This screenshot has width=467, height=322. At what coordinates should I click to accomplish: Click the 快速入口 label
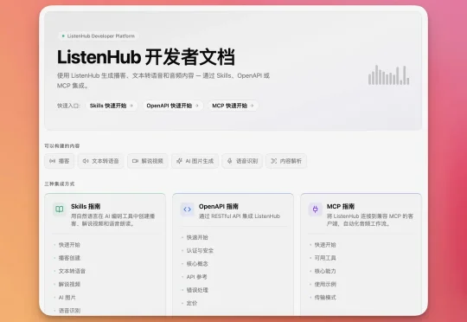click(x=68, y=106)
